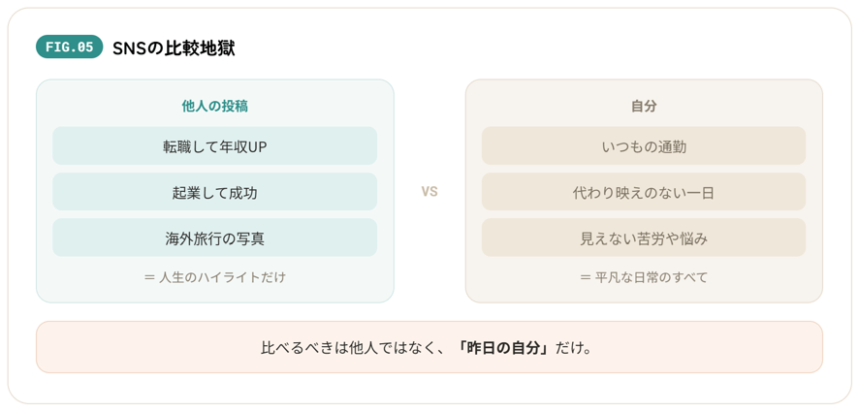Click the beige right panel background
859x412 pixels.
coord(644,293)
